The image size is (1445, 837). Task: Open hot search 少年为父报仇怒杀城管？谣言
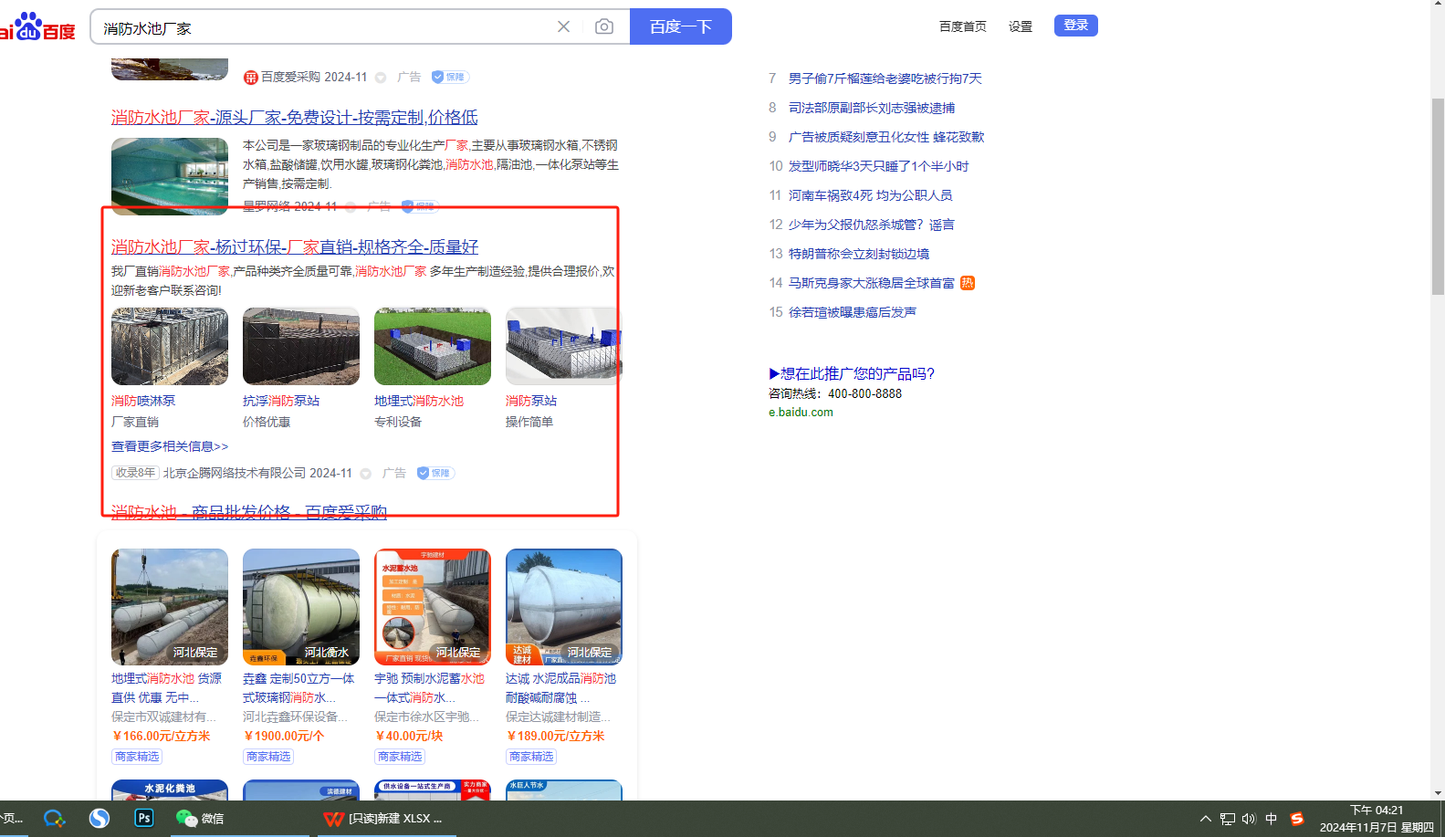[872, 225]
